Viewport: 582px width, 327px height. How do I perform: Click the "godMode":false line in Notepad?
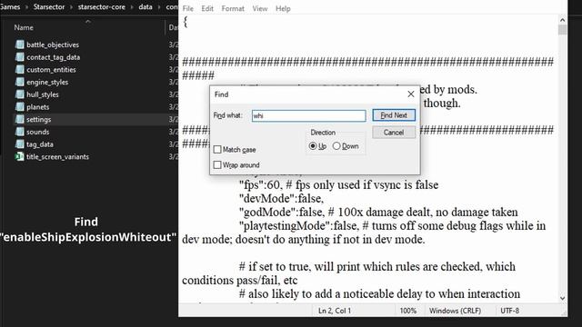pos(378,212)
